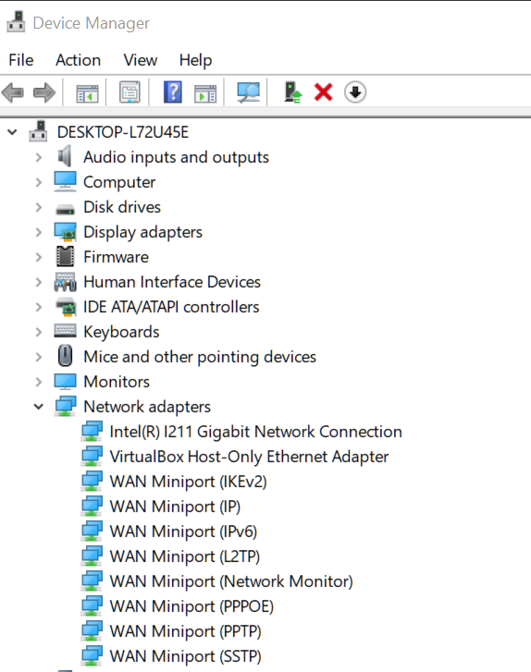This screenshot has width=531, height=672.
Task: Select WAN Miniport (IP)
Action: click(x=175, y=507)
